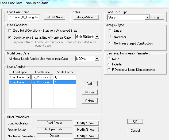Choose Nonlinear analysis type
This screenshot has width=169, height=140.
click(110, 37)
